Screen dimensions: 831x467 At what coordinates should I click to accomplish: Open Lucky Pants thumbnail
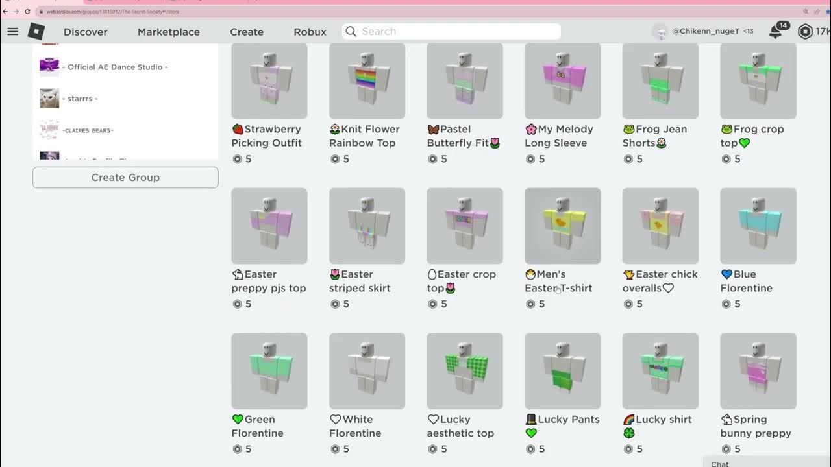click(x=563, y=371)
